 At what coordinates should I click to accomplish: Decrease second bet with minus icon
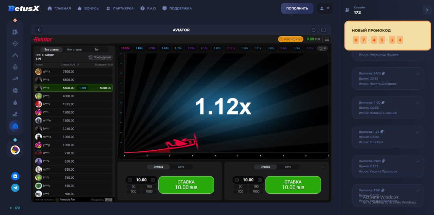237,180
